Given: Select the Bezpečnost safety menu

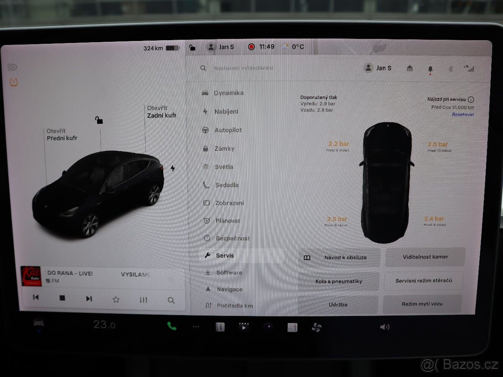Looking at the screenshot, I should tap(227, 238).
